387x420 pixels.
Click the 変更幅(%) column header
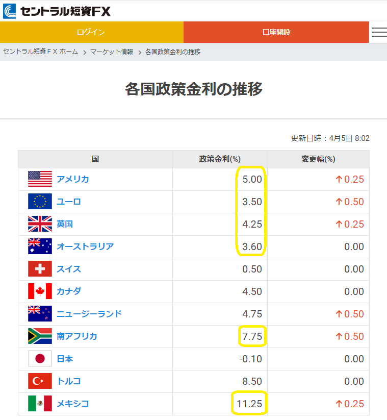[x=318, y=159]
